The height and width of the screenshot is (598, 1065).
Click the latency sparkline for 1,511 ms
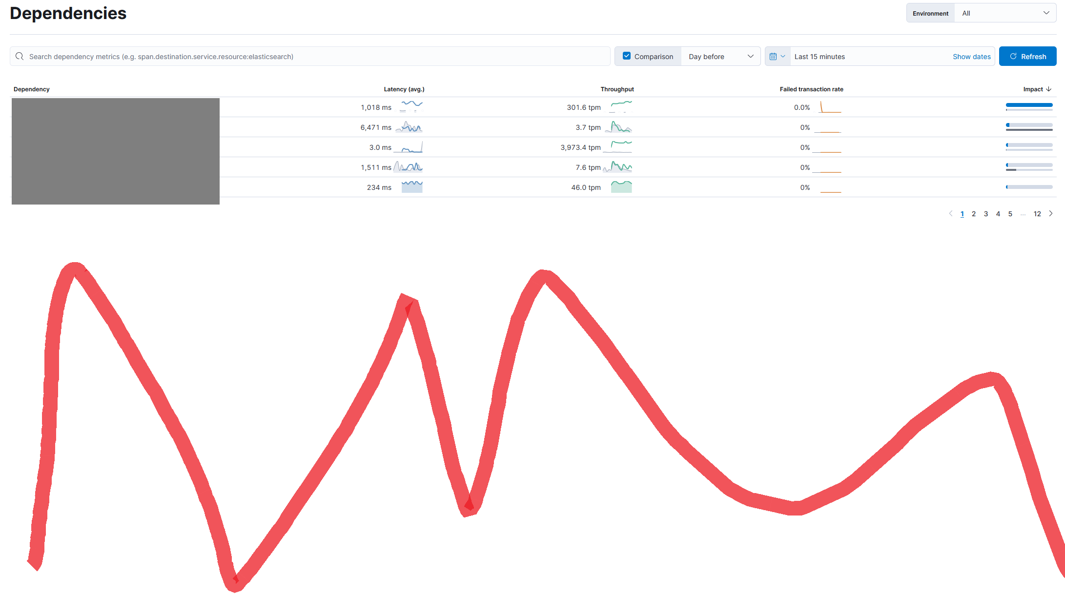pos(408,167)
